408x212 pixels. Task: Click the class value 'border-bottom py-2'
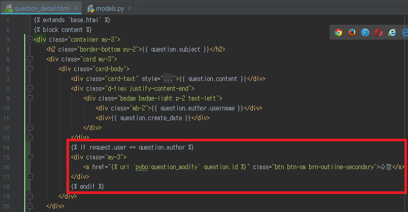click(x=108, y=50)
